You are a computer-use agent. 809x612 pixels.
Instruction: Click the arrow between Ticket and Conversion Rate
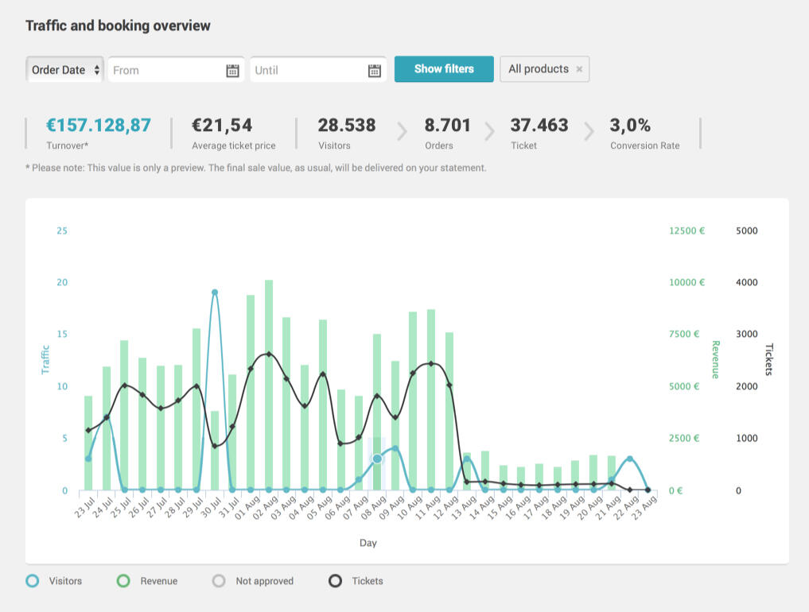[x=588, y=131]
